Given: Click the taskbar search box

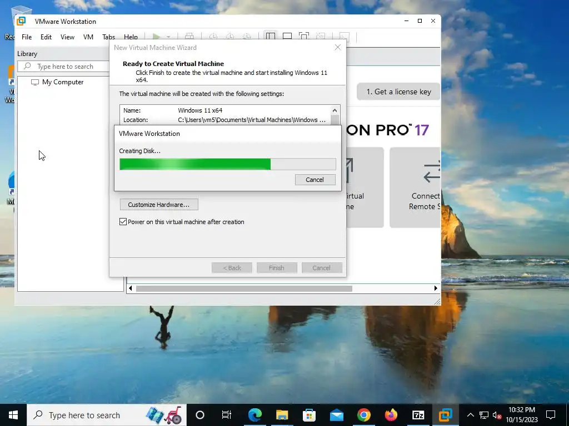Looking at the screenshot, I should pyautogui.click(x=107, y=415).
